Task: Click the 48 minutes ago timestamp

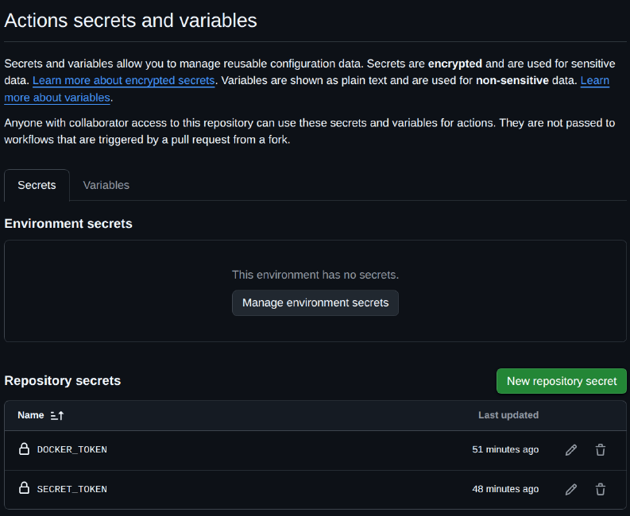Action: point(505,489)
